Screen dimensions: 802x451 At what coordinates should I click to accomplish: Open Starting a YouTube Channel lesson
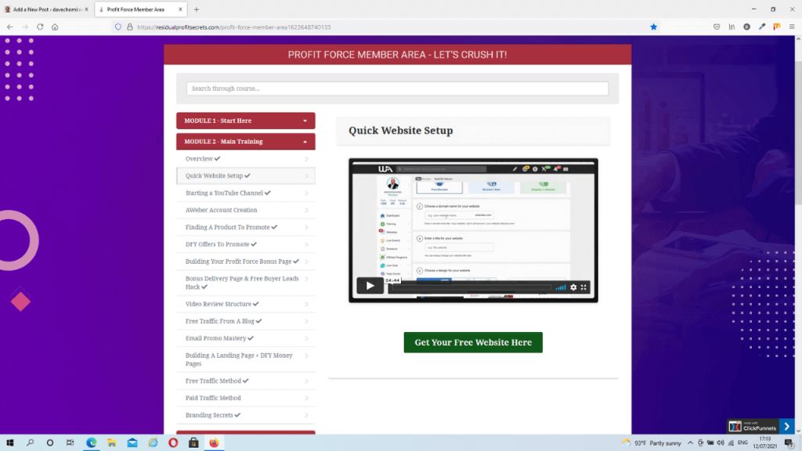pyautogui.click(x=245, y=193)
